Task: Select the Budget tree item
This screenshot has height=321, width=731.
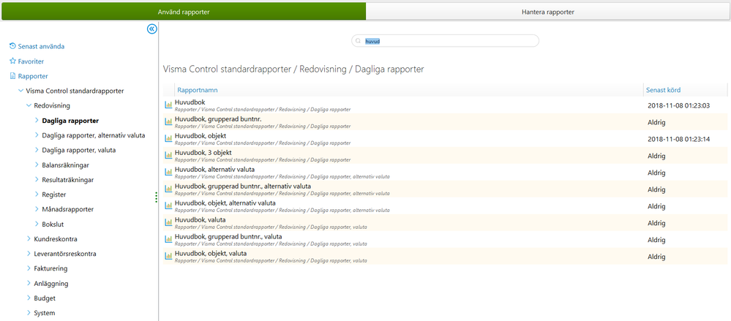Action: coord(45,298)
